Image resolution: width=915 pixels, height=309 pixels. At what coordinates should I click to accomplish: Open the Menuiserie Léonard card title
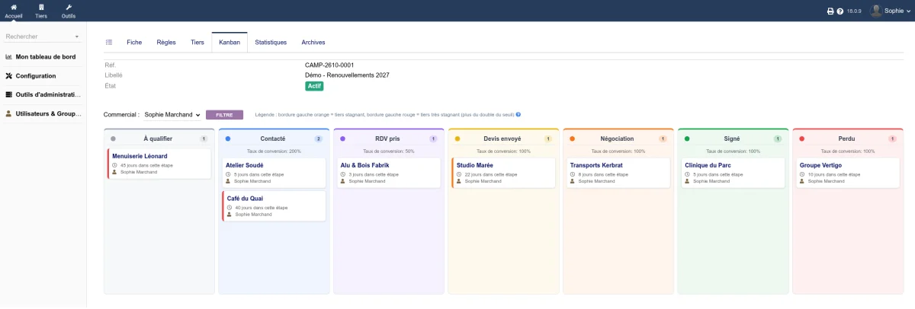(x=140, y=156)
